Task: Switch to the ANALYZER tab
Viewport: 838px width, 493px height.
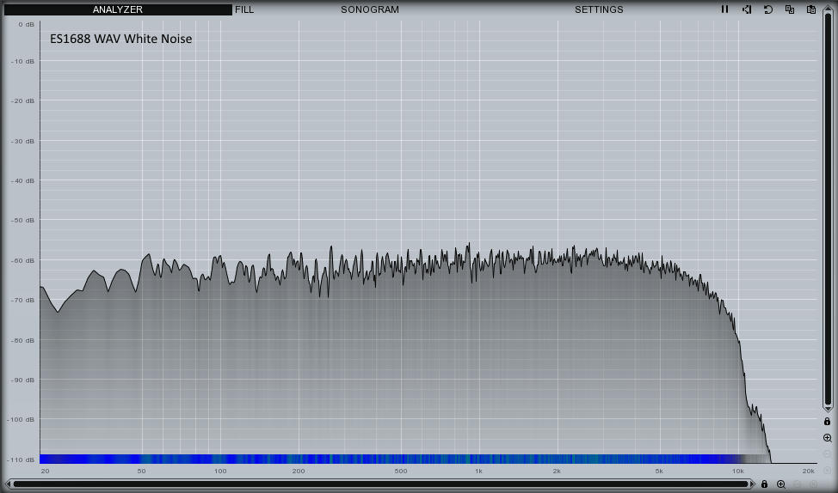Action: click(x=118, y=9)
